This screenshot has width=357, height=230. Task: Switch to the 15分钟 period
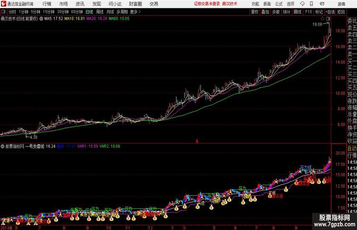[49, 12]
